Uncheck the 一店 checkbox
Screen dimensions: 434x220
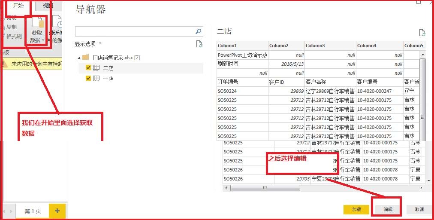point(88,79)
